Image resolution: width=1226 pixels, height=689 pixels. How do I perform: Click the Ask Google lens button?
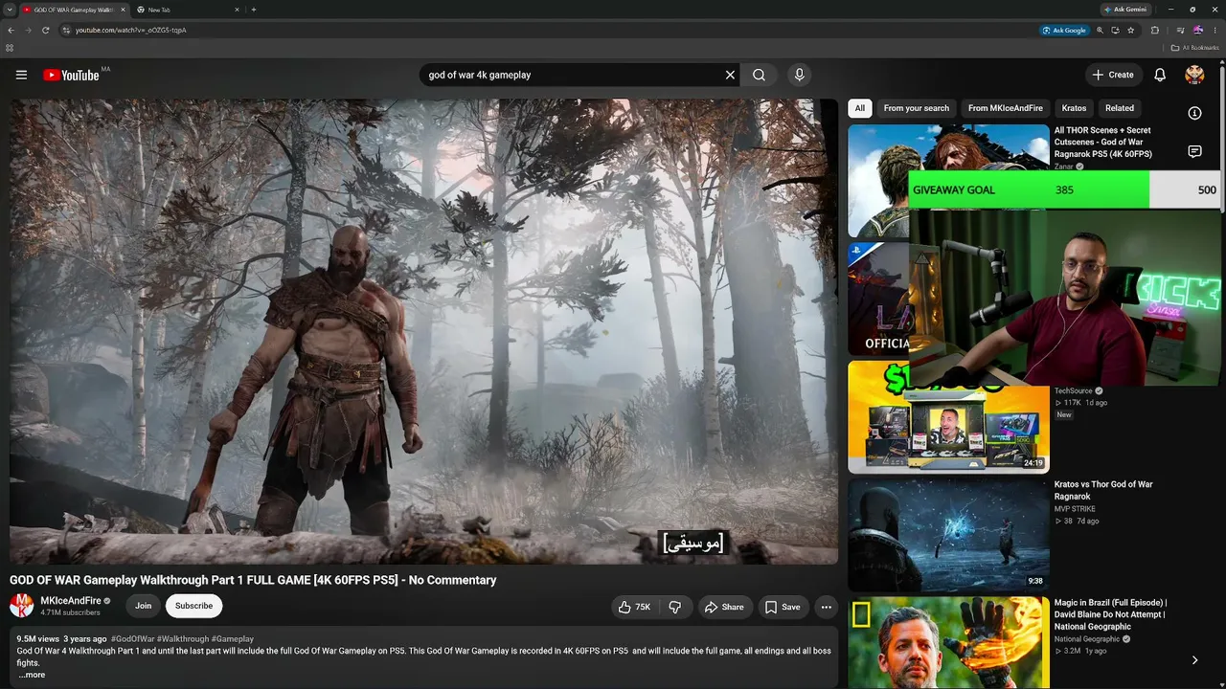click(x=1064, y=30)
